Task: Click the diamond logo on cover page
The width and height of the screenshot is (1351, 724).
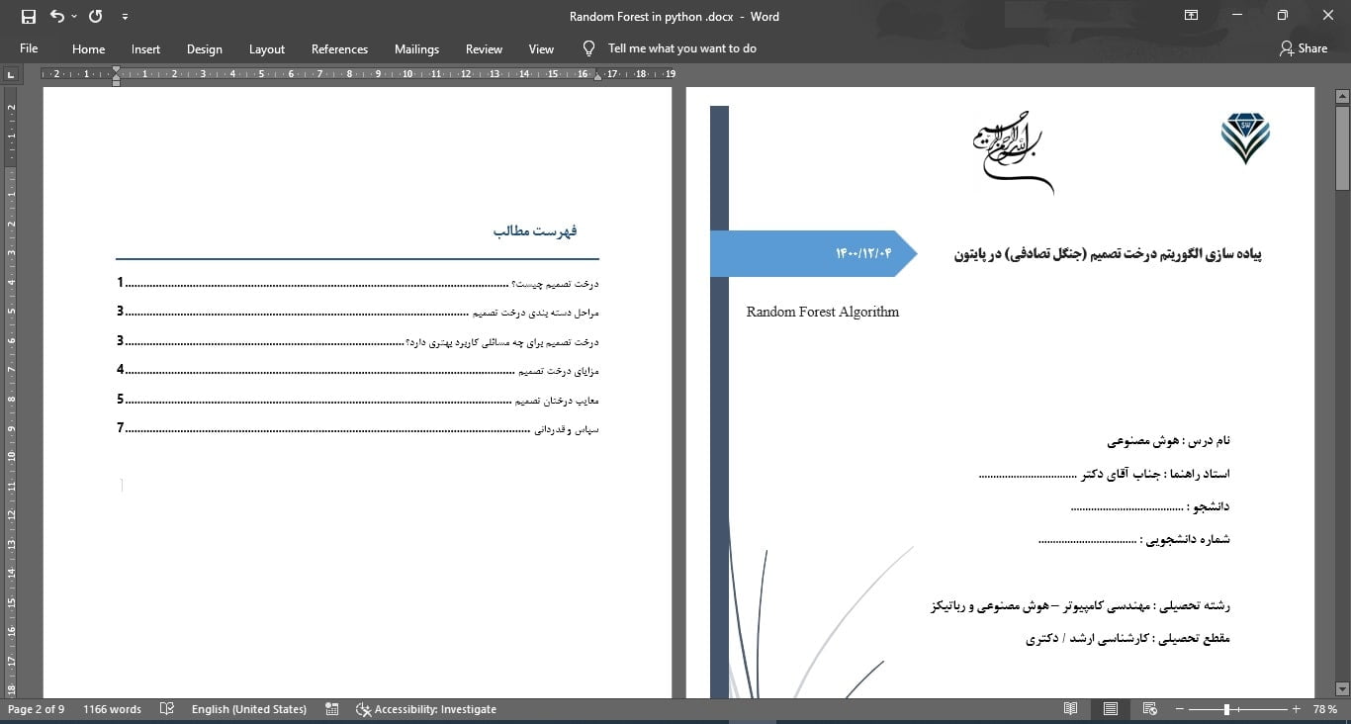Action: point(1245,138)
